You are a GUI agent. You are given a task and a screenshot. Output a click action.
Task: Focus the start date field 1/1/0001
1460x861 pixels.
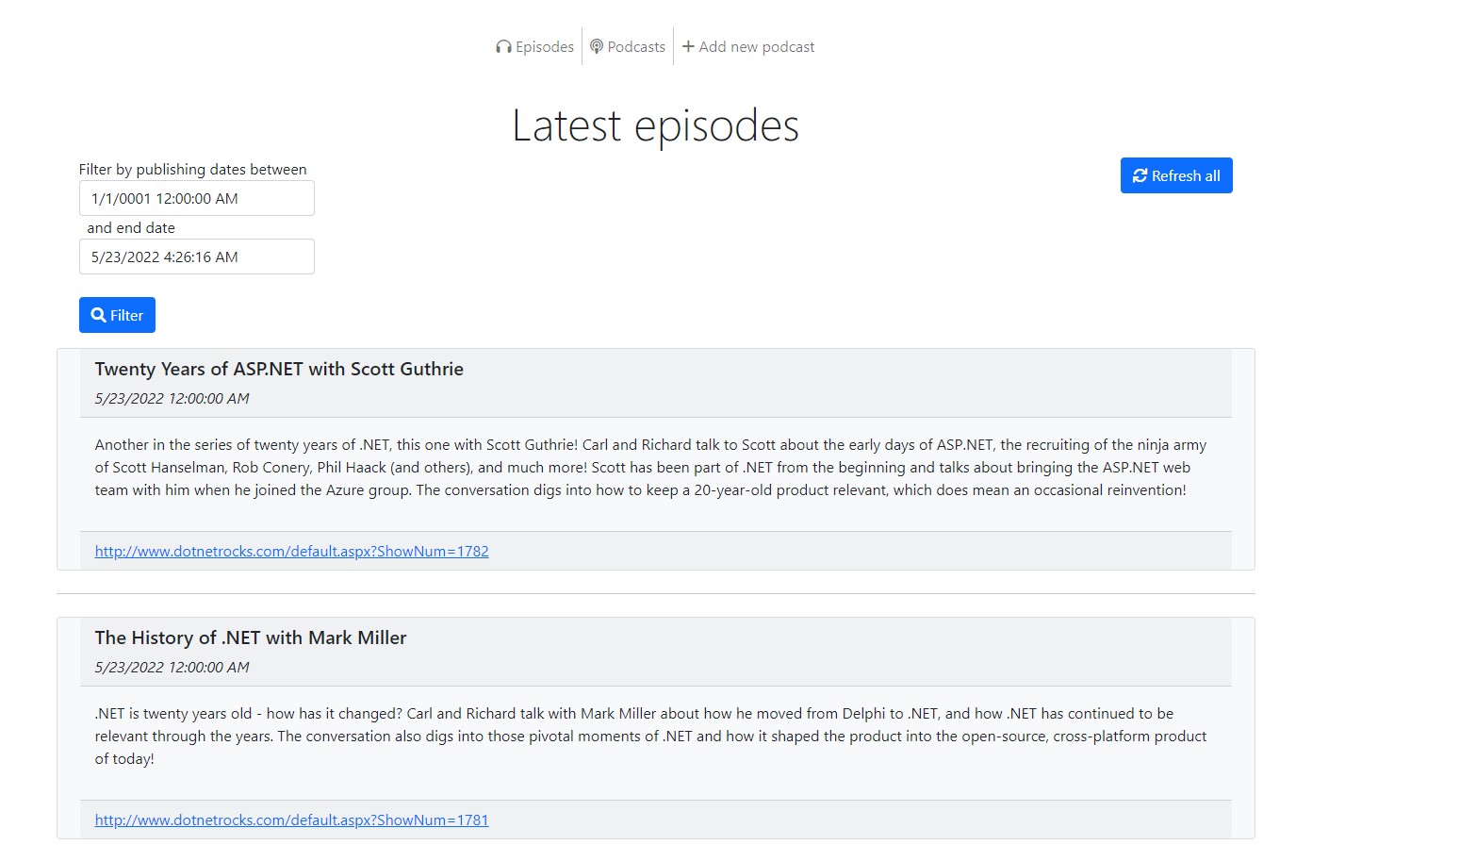point(197,198)
